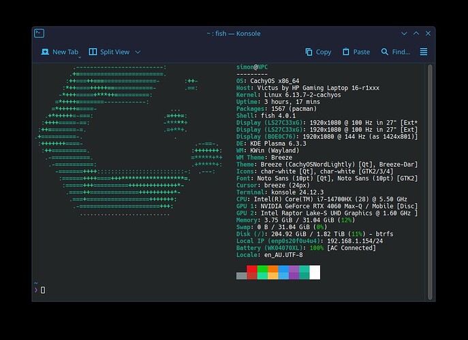Screen dimensions: 468x340
Task: Click the CachyOS ASCII art logo
Action: point(129,140)
